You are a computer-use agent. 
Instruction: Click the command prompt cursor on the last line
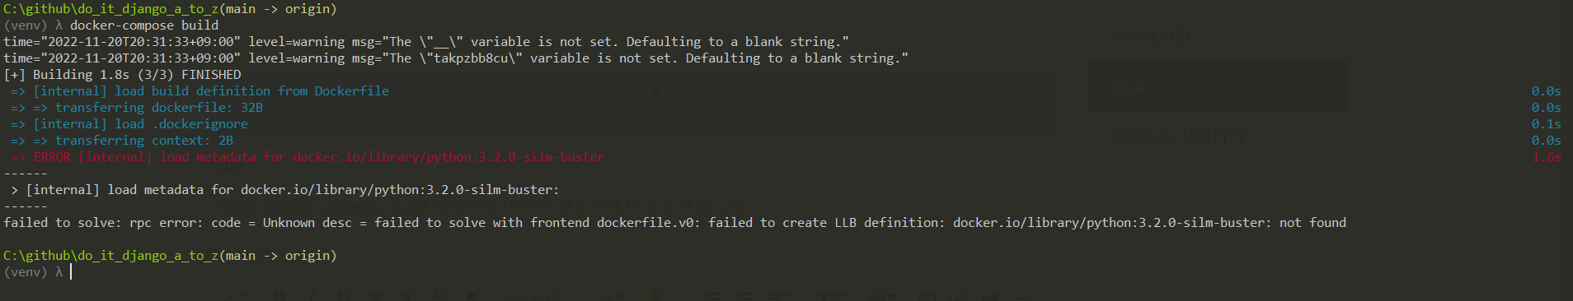click(71, 271)
